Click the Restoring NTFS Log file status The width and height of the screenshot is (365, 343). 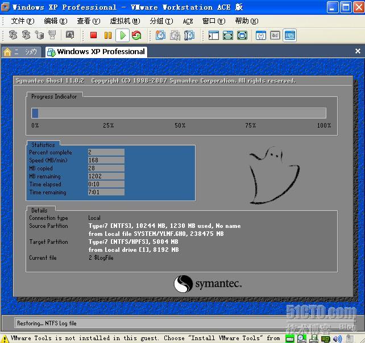[x=47, y=324]
